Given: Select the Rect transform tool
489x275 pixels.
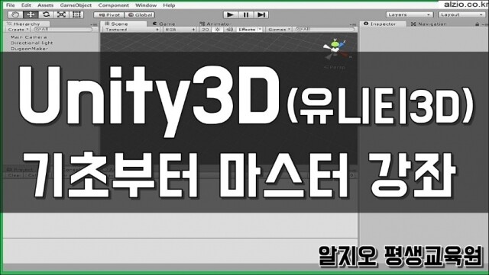Looking at the screenshot, I should (76, 14).
